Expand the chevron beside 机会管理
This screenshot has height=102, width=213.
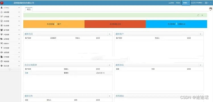pyautogui.click(x=19, y=25)
